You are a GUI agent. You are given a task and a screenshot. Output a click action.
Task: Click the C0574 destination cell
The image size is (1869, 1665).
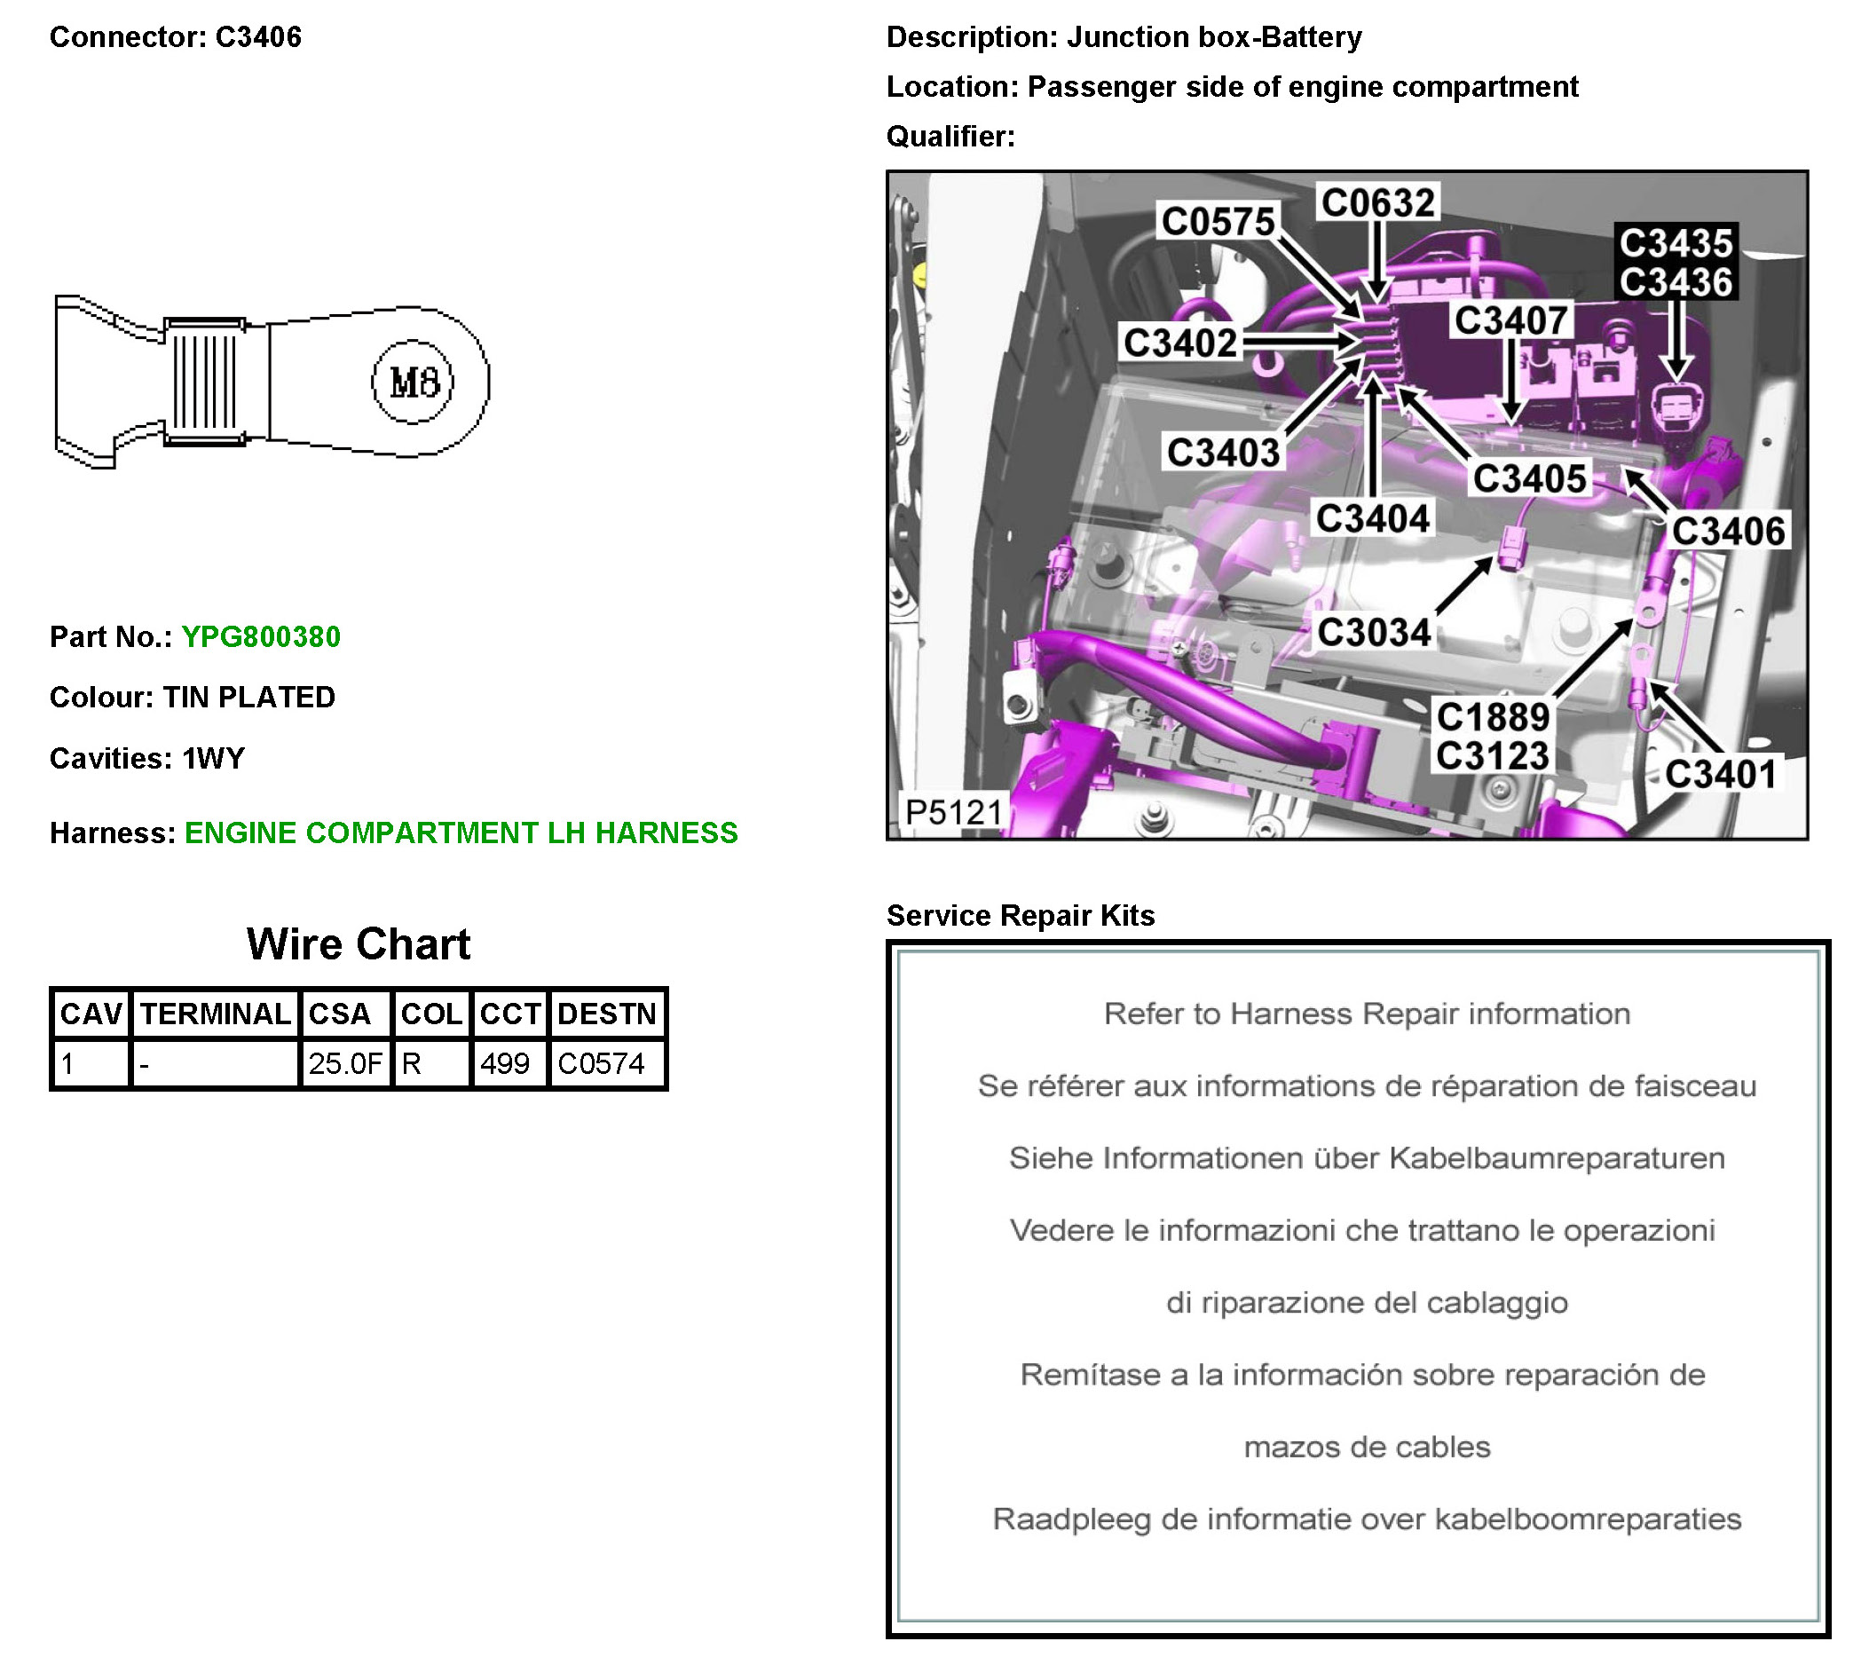click(x=601, y=1063)
